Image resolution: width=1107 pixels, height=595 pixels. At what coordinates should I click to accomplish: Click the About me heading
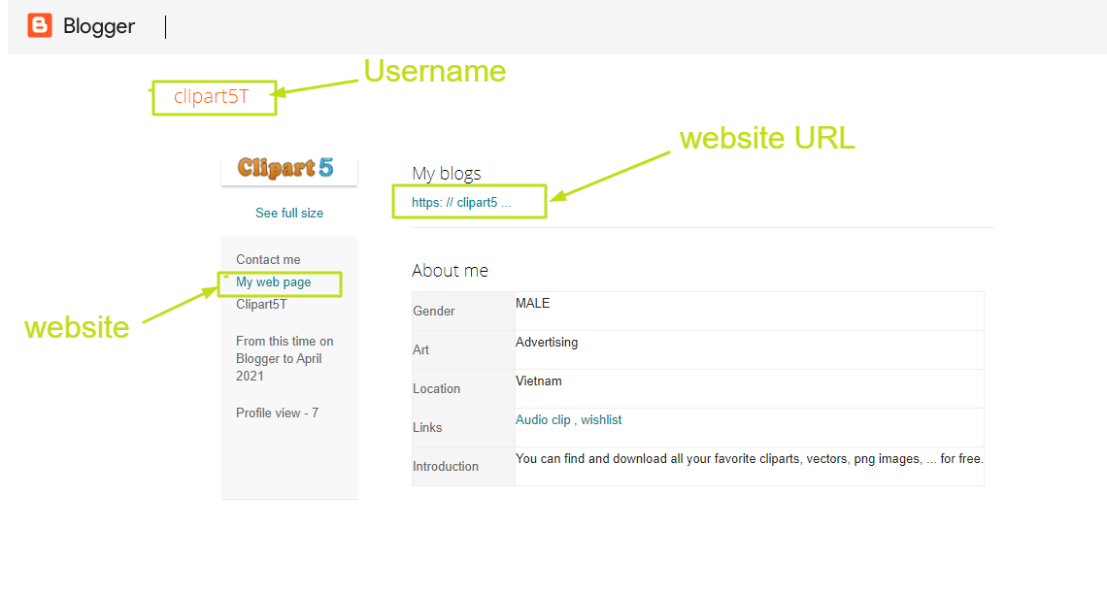coord(450,271)
